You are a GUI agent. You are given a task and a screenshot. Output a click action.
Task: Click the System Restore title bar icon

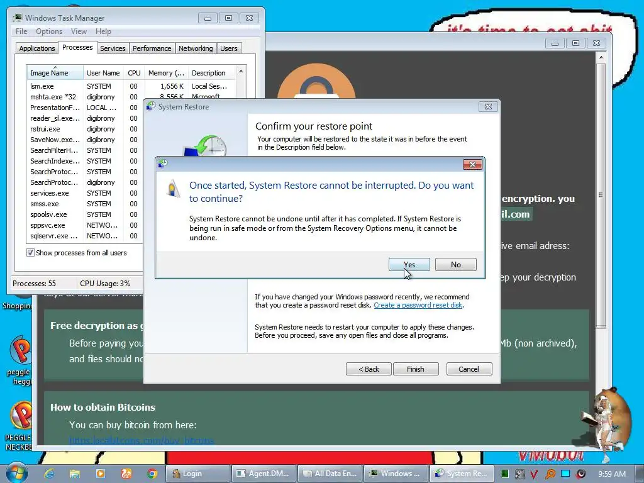pos(151,106)
